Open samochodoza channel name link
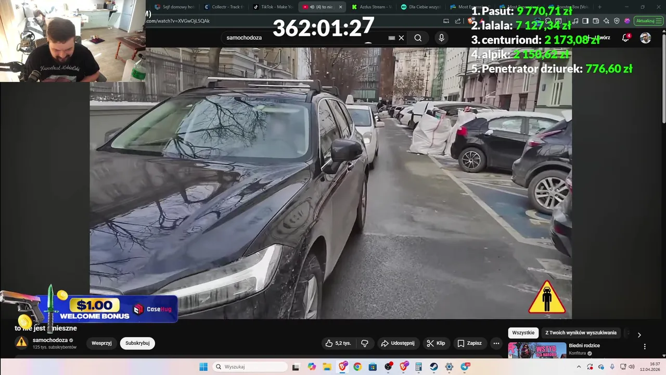This screenshot has width=666, height=375. pos(50,340)
